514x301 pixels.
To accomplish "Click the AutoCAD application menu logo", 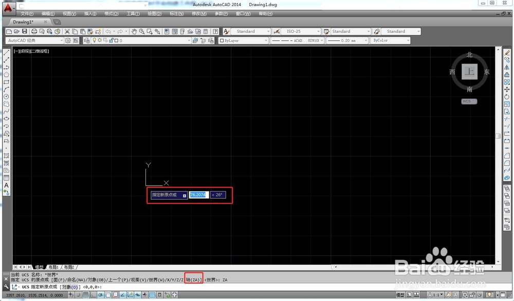I will pyautogui.click(x=8, y=8).
